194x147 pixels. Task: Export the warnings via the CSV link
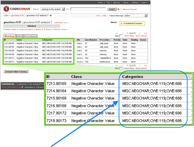click(98, 16)
